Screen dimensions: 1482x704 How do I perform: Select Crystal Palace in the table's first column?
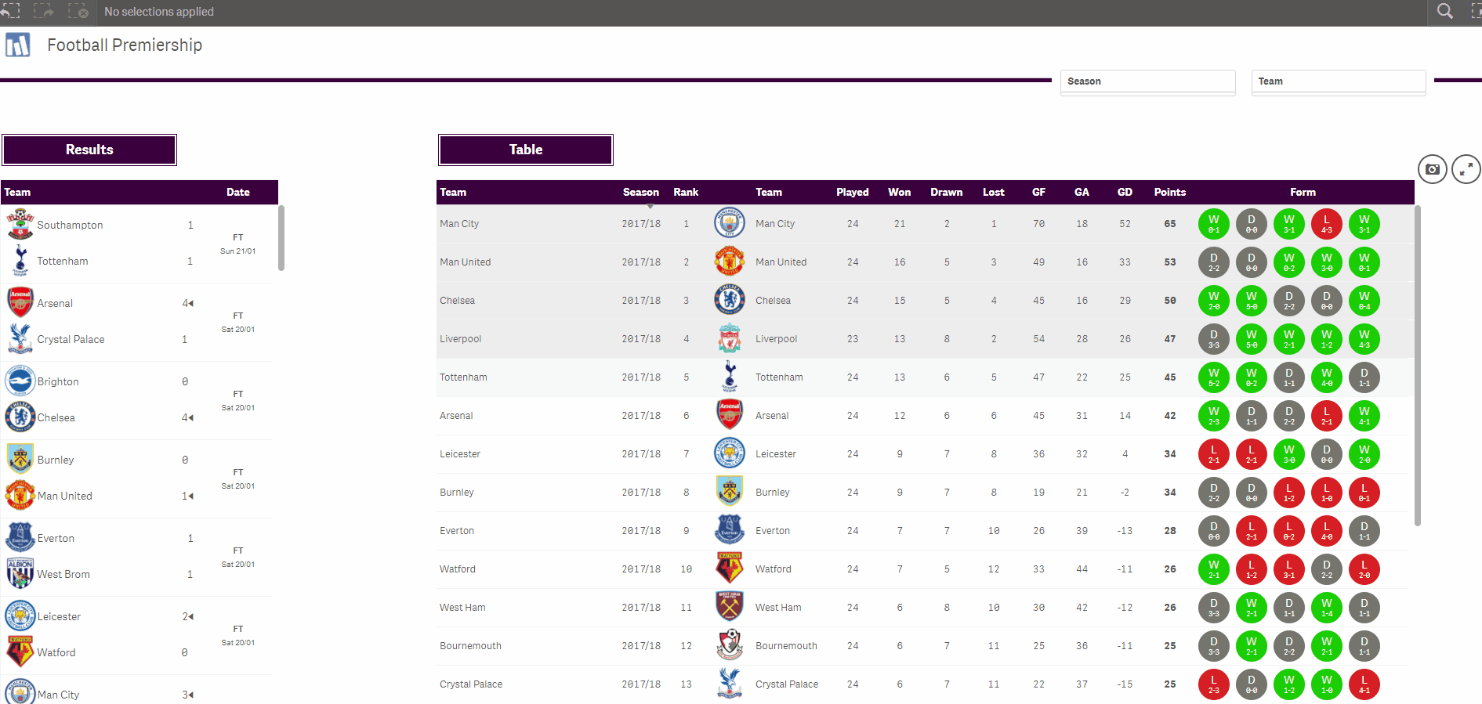click(471, 684)
